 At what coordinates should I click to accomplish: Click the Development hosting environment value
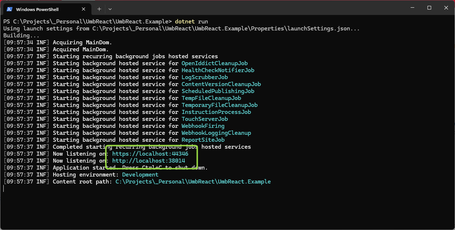(140, 175)
